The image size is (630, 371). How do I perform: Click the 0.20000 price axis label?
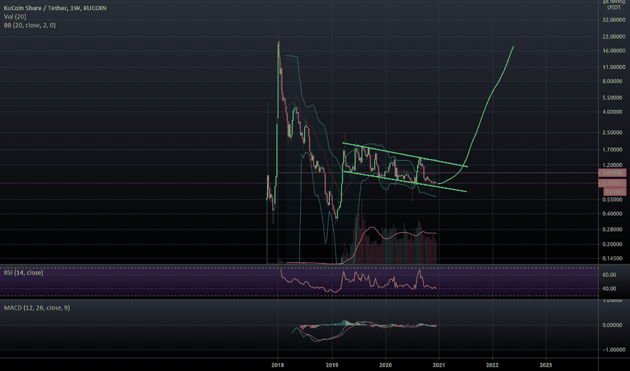[614, 244]
